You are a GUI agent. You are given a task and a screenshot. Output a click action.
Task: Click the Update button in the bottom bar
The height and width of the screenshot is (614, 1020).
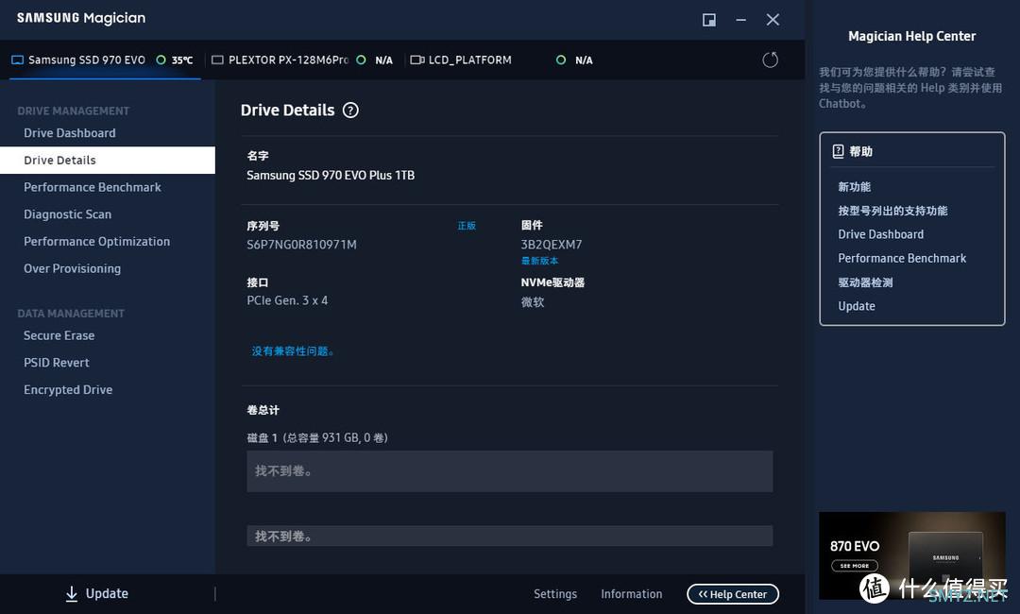(97, 593)
